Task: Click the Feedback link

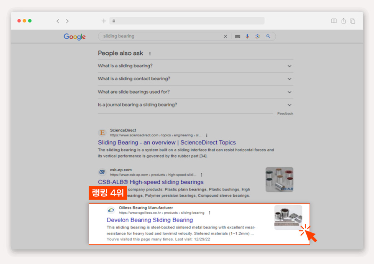Action: [285, 114]
